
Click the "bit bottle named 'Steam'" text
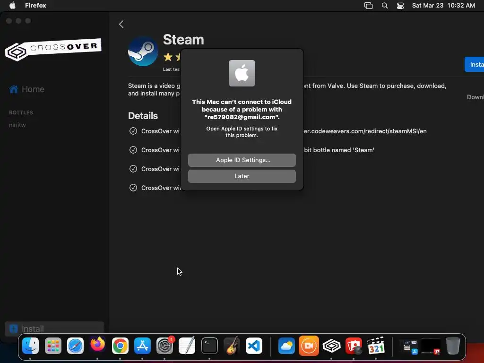[339, 150]
